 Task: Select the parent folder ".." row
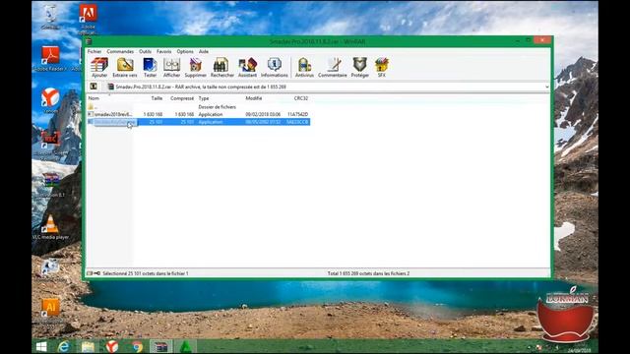[199, 107]
